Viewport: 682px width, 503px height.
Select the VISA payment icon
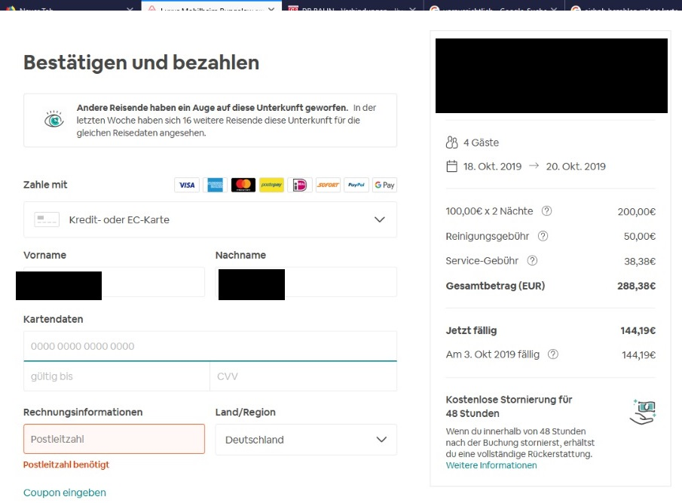(187, 185)
